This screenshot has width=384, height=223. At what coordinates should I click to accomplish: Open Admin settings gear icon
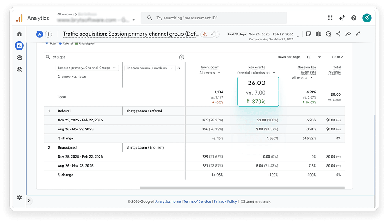(19, 197)
